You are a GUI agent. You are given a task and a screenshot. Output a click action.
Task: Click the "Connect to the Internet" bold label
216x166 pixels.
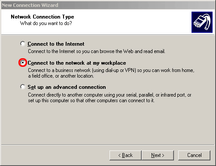(x=56, y=44)
